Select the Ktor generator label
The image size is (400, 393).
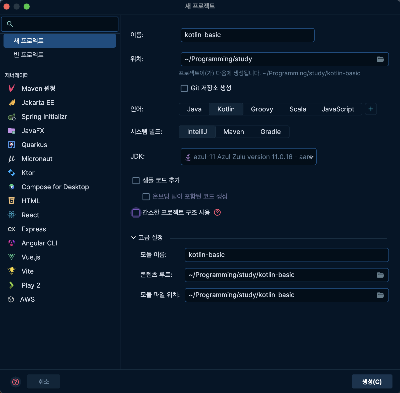(x=28, y=173)
